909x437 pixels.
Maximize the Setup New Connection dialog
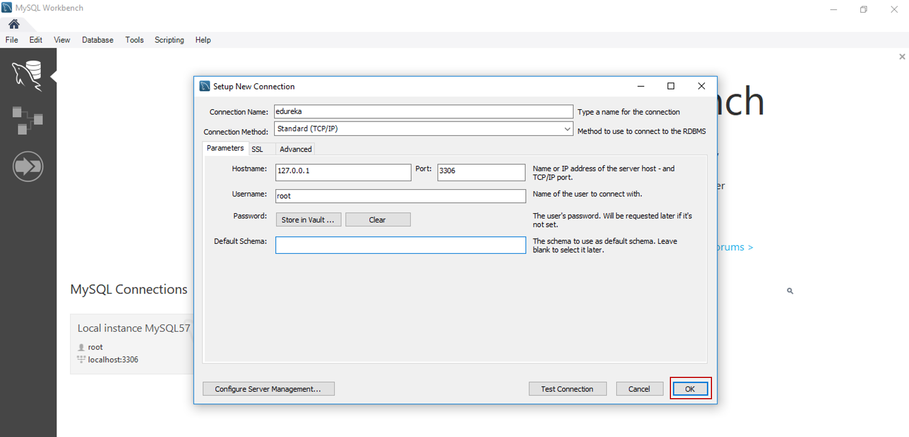point(671,86)
